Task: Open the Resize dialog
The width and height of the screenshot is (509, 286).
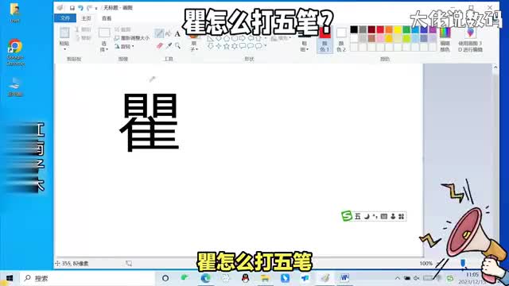Action: [132, 38]
